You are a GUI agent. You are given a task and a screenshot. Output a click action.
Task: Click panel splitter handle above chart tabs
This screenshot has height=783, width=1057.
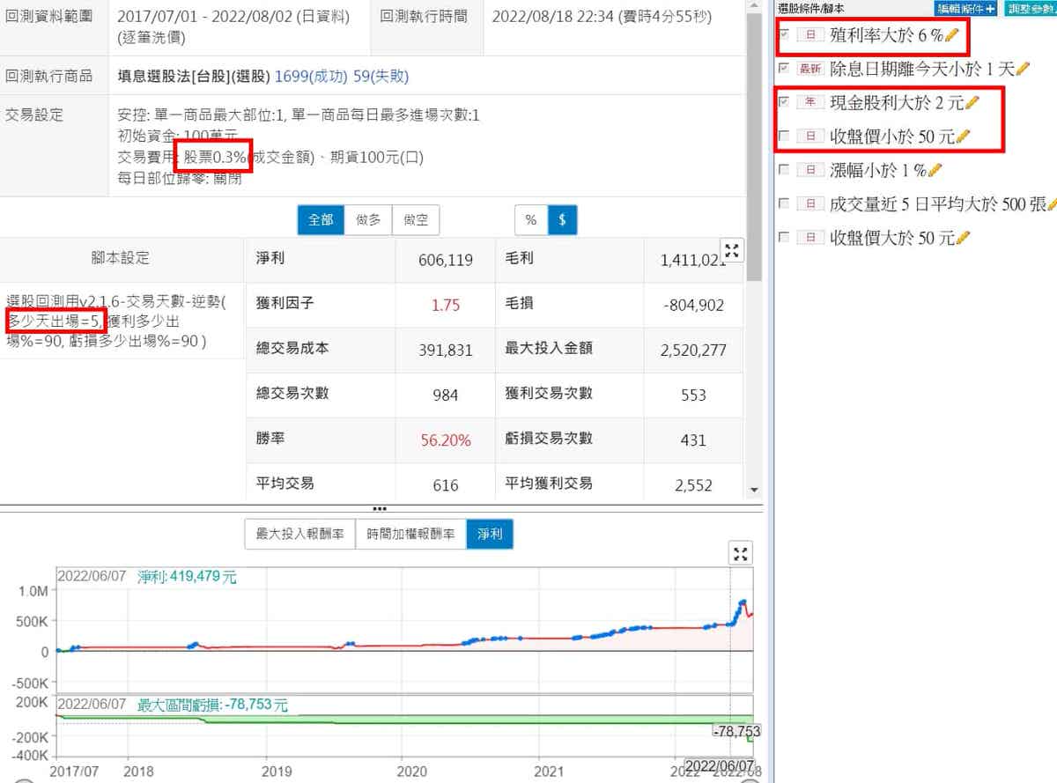pyautogui.click(x=380, y=509)
